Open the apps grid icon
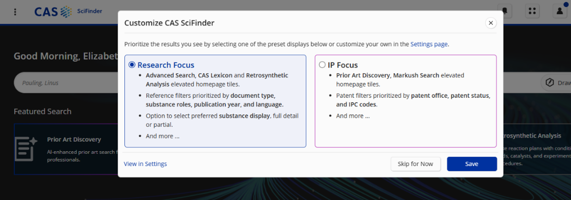 click(x=532, y=11)
